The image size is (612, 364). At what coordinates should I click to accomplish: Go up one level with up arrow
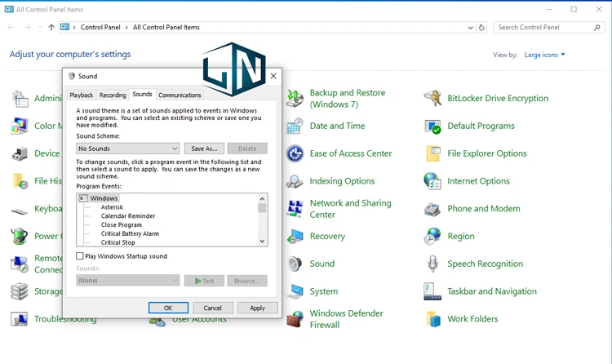pyautogui.click(x=51, y=27)
